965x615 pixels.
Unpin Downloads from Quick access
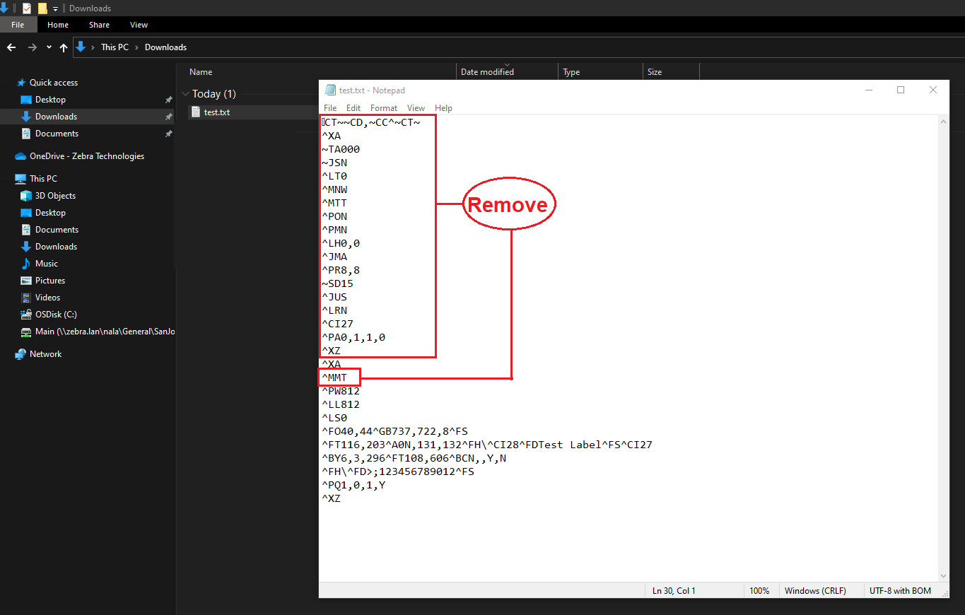169,116
